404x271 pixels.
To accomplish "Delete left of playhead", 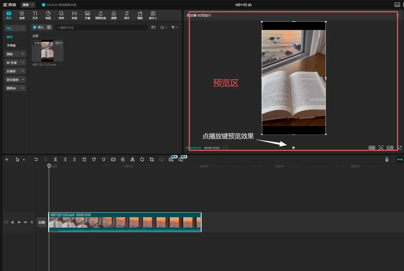I will click(x=65, y=160).
